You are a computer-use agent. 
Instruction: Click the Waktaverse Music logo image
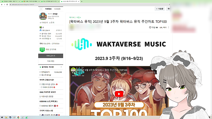pyautogui.click(x=118, y=44)
